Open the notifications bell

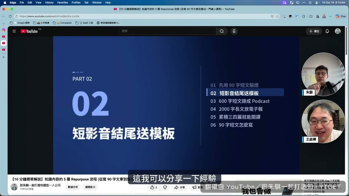tap(327, 31)
